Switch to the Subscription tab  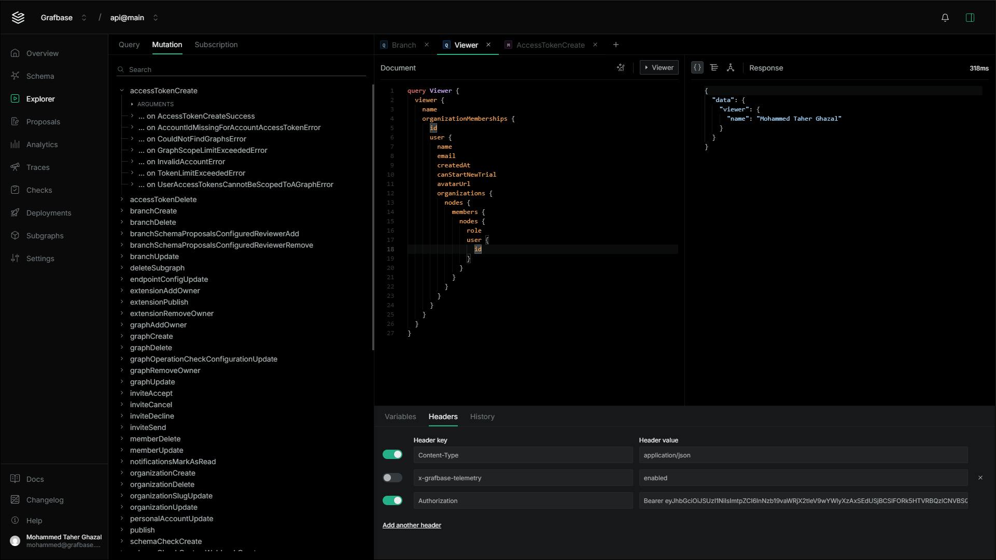216,45
